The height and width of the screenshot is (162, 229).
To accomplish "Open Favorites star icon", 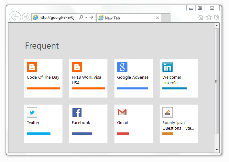I will 209,17.
